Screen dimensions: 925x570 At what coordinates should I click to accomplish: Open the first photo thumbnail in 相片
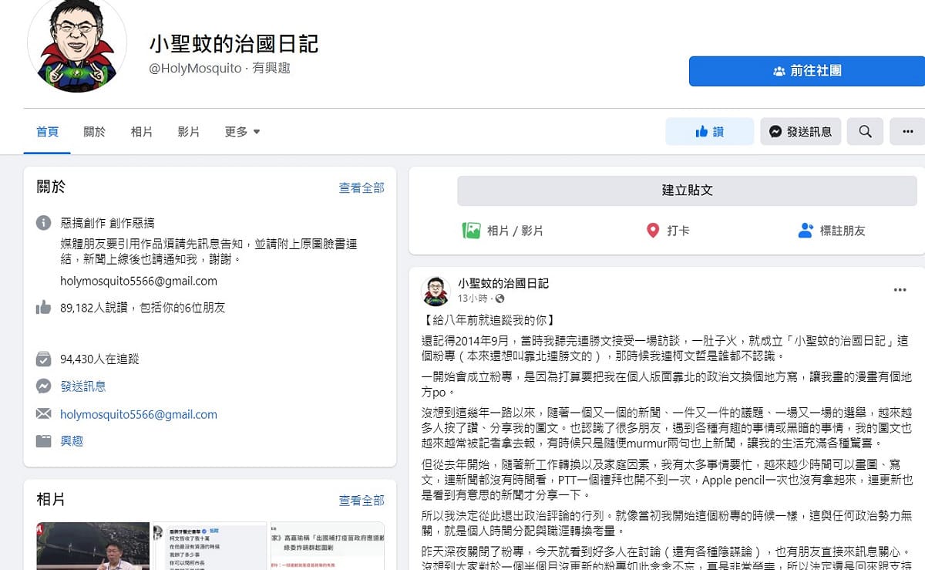93,546
